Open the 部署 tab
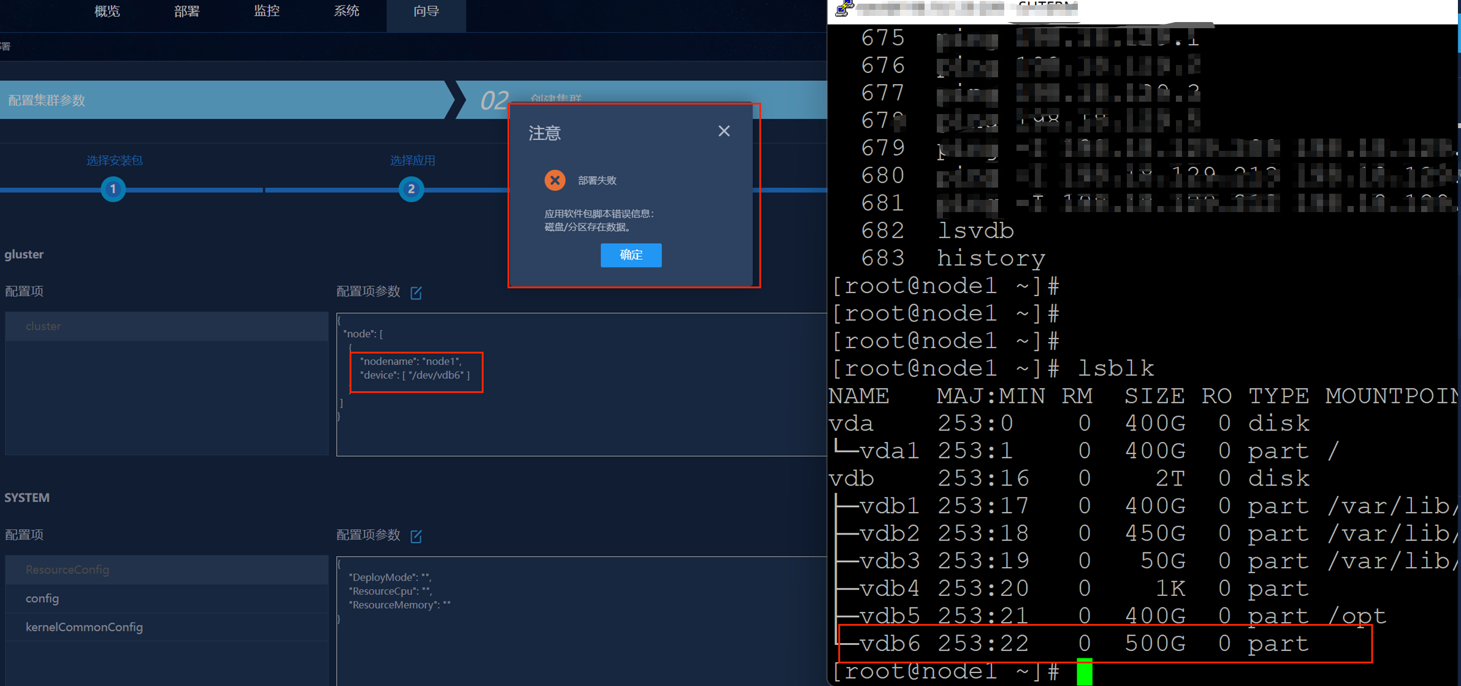This screenshot has width=1461, height=686. (186, 12)
